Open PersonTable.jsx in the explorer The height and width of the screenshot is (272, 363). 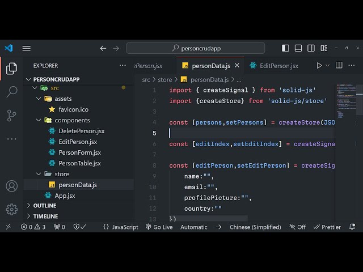pyautogui.click(x=79, y=163)
